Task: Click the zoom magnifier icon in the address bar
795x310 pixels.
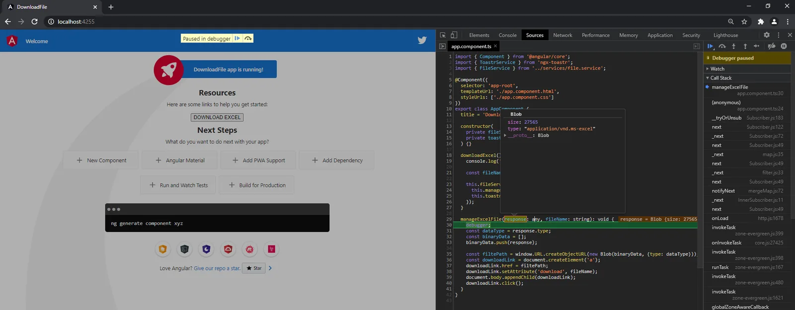Action: point(731,21)
